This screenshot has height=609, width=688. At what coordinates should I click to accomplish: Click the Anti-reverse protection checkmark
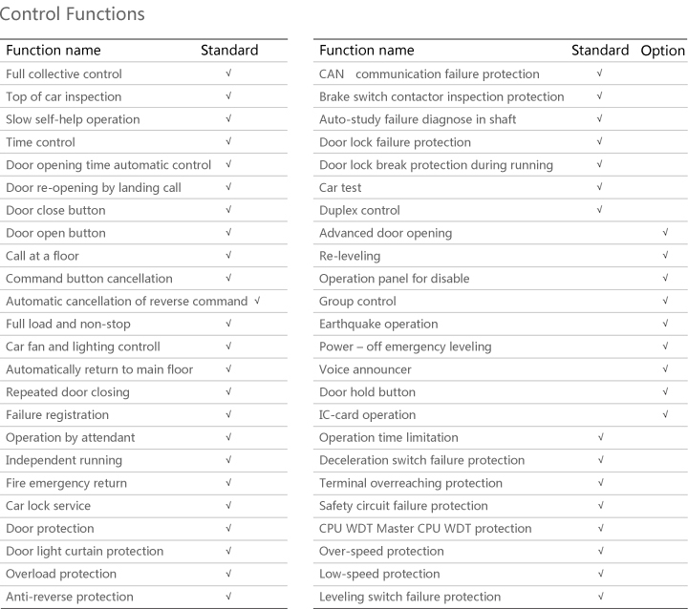(x=228, y=597)
